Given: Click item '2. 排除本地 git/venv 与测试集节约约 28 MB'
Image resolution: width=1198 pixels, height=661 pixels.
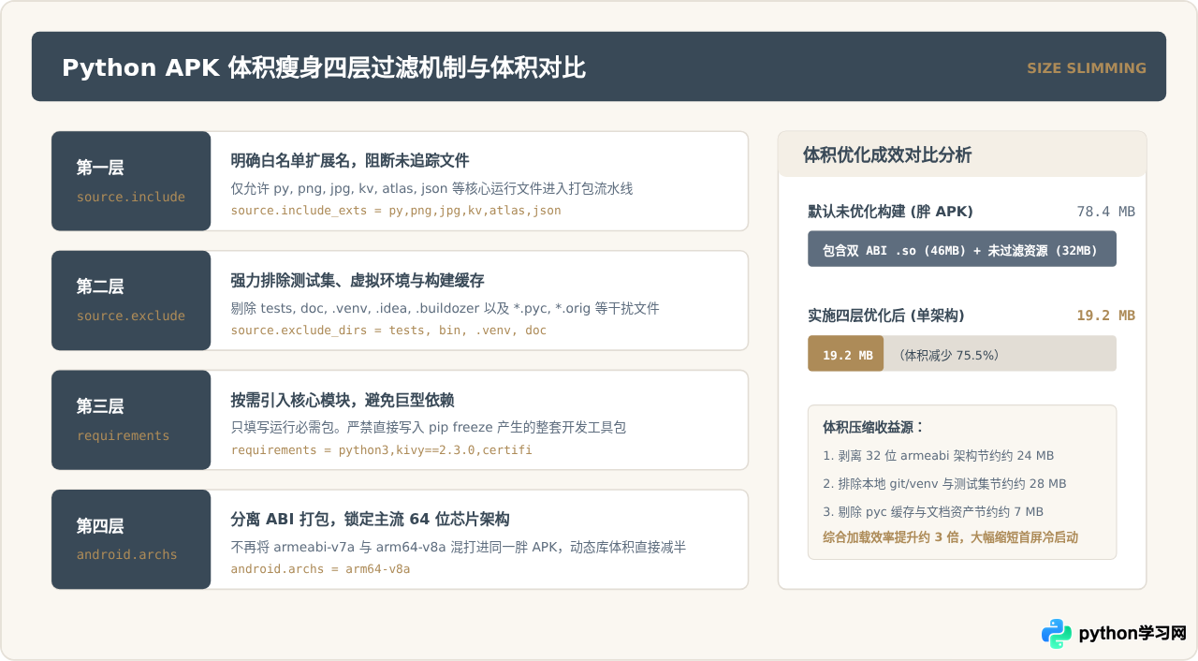Looking at the screenshot, I should [x=944, y=483].
